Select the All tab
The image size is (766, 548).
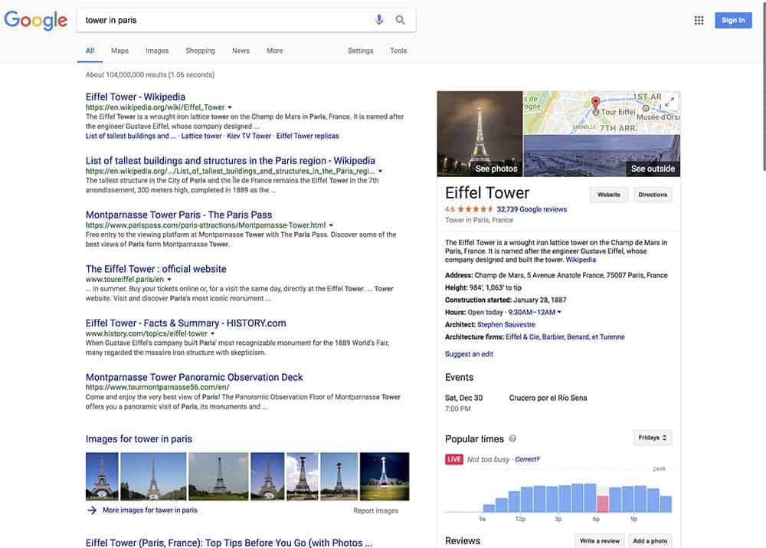(x=90, y=51)
